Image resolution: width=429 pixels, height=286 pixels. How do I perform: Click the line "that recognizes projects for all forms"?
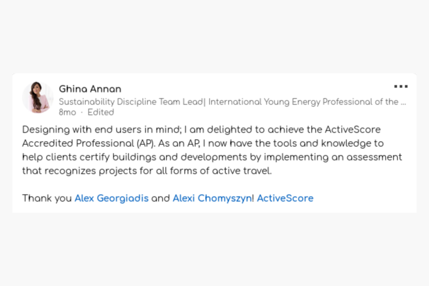(x=147, y=171)
